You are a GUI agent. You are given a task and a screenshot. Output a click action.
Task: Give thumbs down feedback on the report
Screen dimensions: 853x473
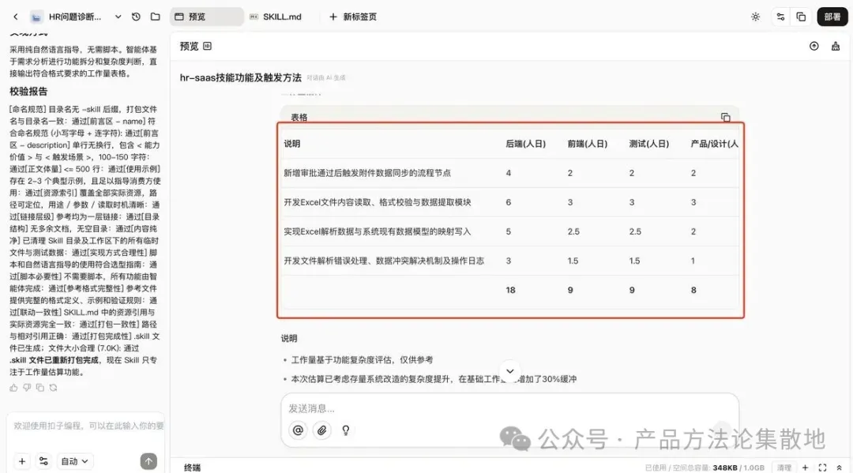click(x=26, y=387)
